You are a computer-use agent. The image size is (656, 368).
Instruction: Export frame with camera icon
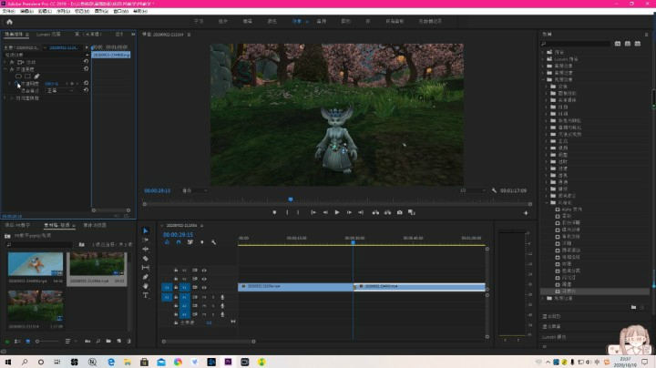click(x=400, y=212)
